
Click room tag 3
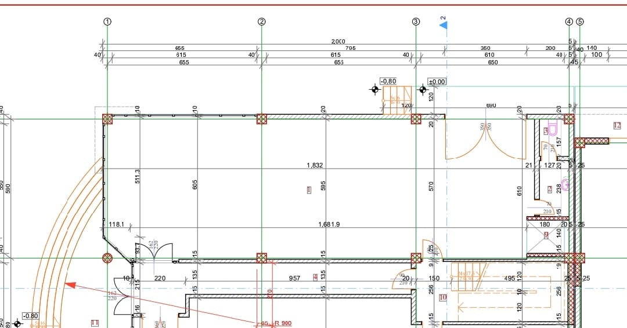click(x=545, y=130)
